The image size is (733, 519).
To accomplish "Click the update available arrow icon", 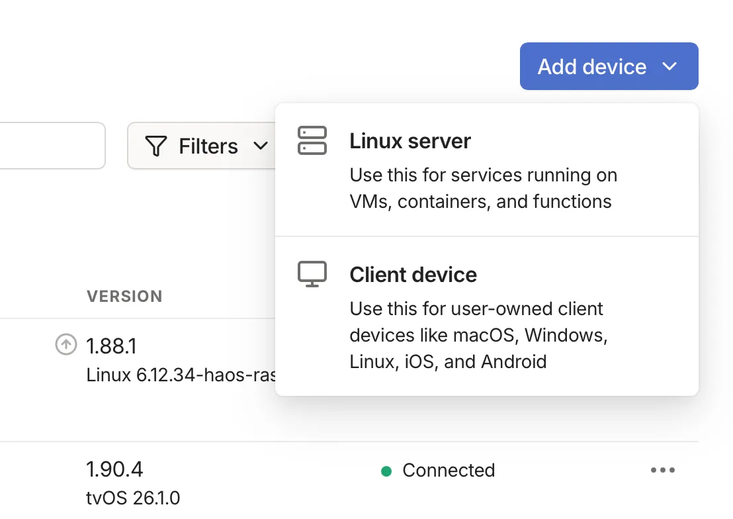I will 65,345.
